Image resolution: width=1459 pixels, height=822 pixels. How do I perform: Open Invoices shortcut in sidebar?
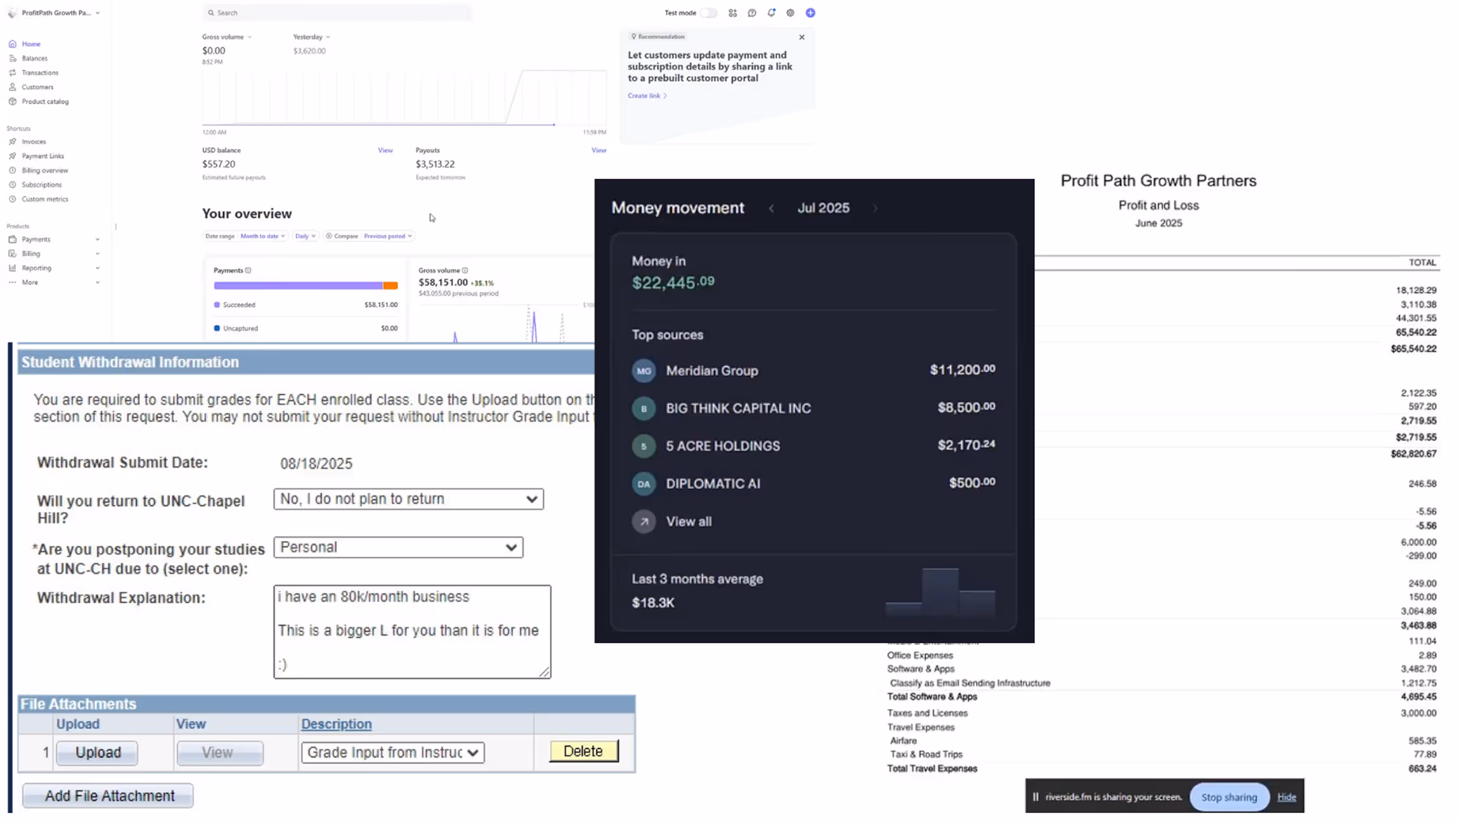tap(34, 141)
